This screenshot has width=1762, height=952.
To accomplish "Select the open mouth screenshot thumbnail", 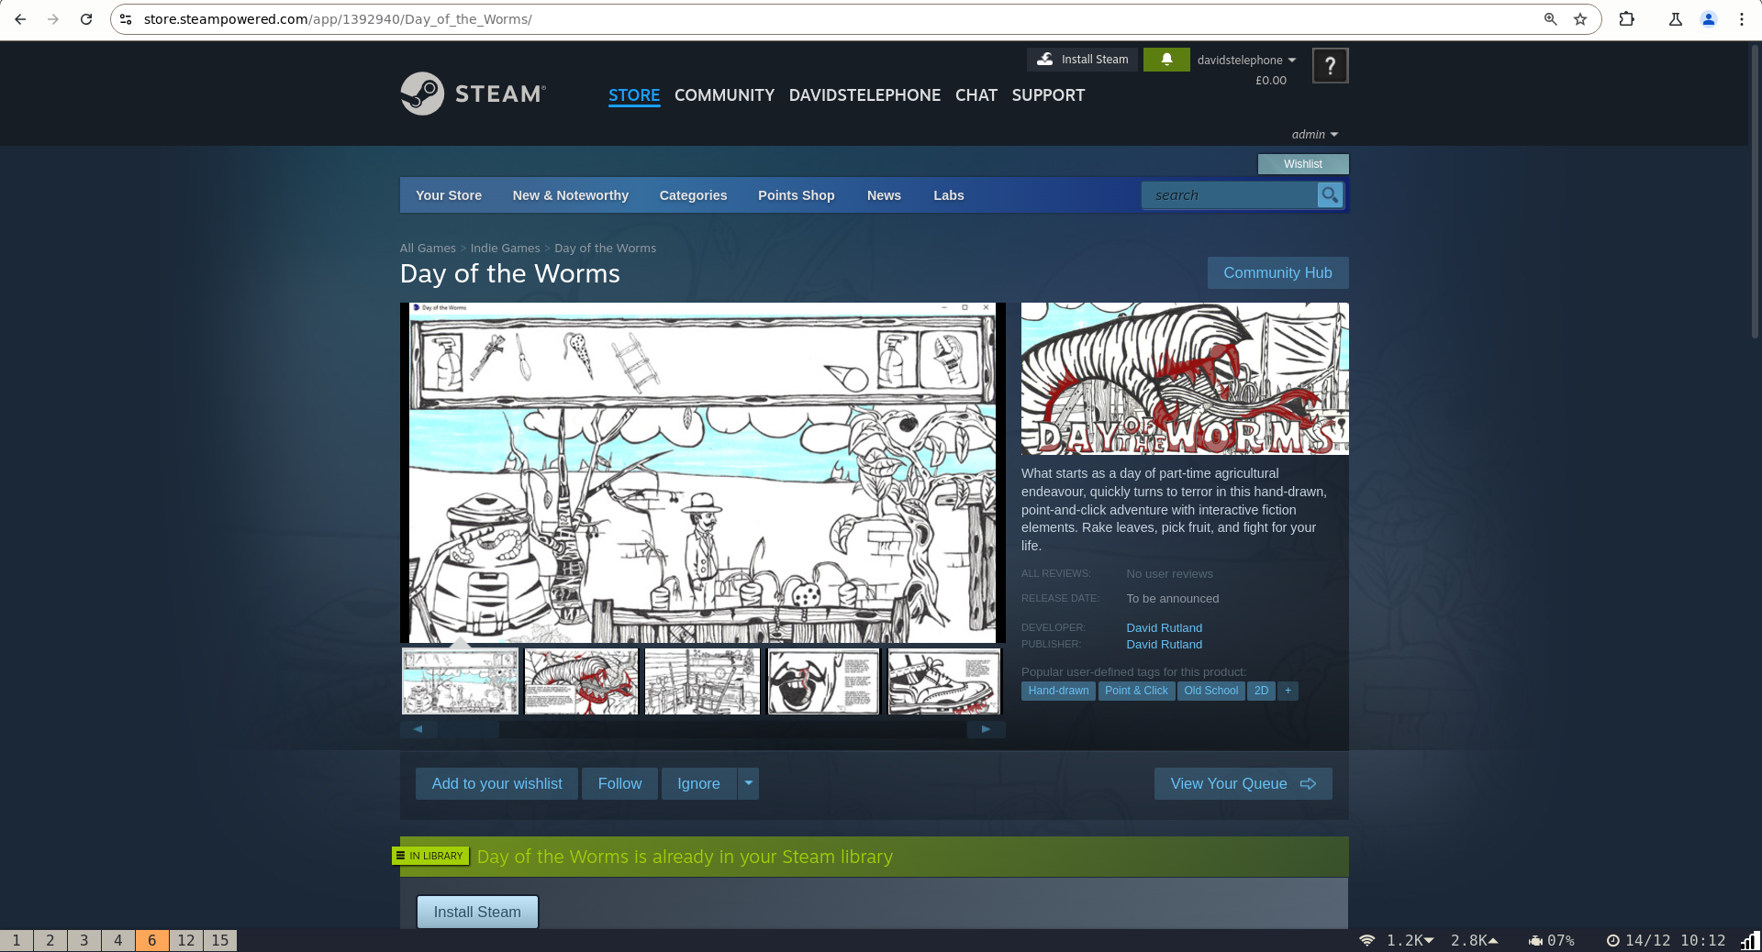I will pos(823,681).
